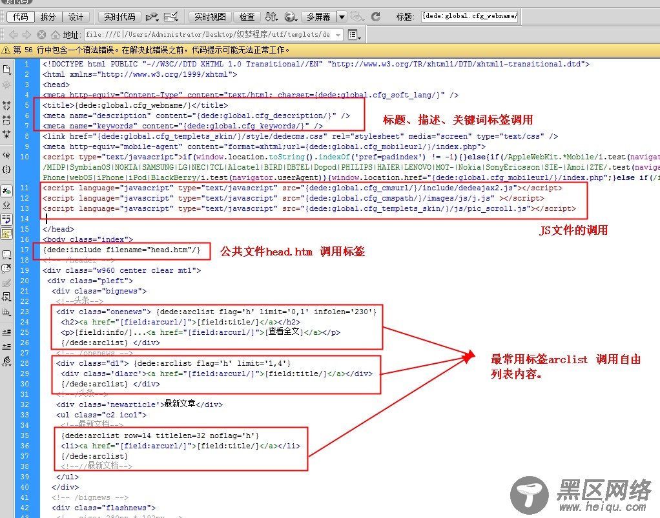
Task: Click the <title> tag code line
Action: pos(135,106)
